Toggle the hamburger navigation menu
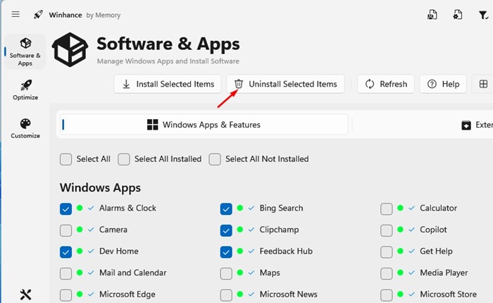 pos(15,14)
